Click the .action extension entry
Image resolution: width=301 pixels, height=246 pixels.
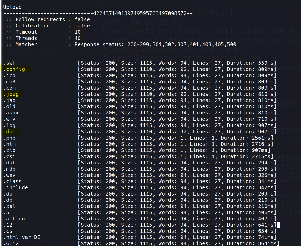coord(14,219)
